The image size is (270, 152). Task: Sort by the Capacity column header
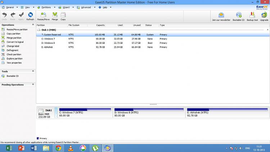(96, 25)
